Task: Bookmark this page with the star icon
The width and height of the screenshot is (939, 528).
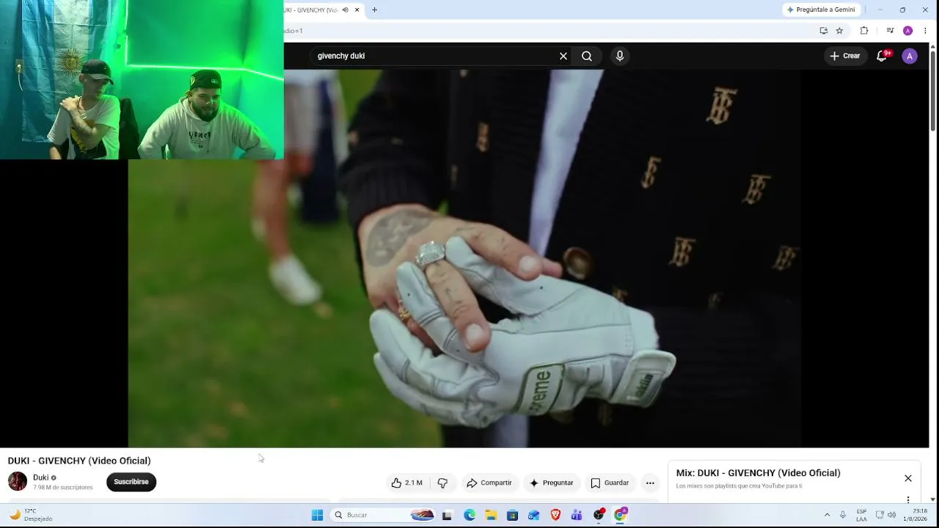Action: point(839,31)
